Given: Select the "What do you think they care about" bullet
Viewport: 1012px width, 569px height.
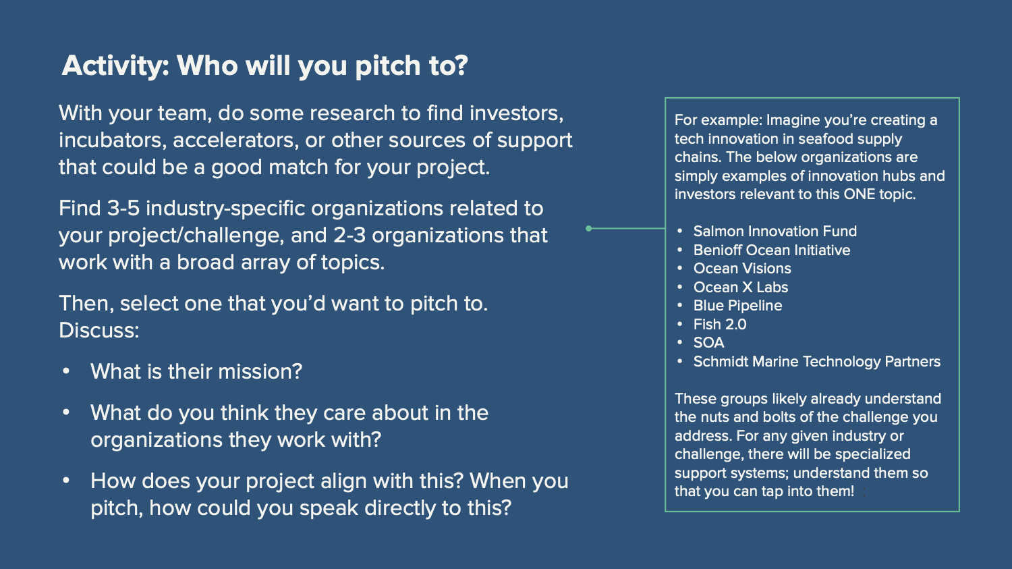Looking at the screenshot, I should (x=289, y=426).
